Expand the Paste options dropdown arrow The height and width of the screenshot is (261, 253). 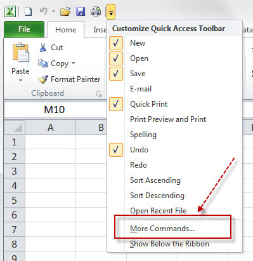(20, 80)
